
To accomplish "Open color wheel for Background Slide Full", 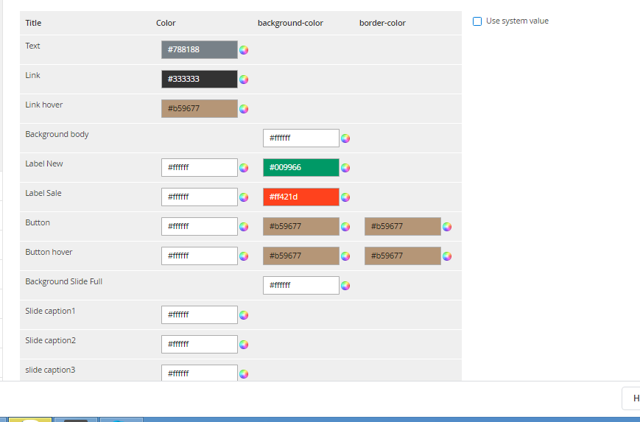I will click(345, 286).
